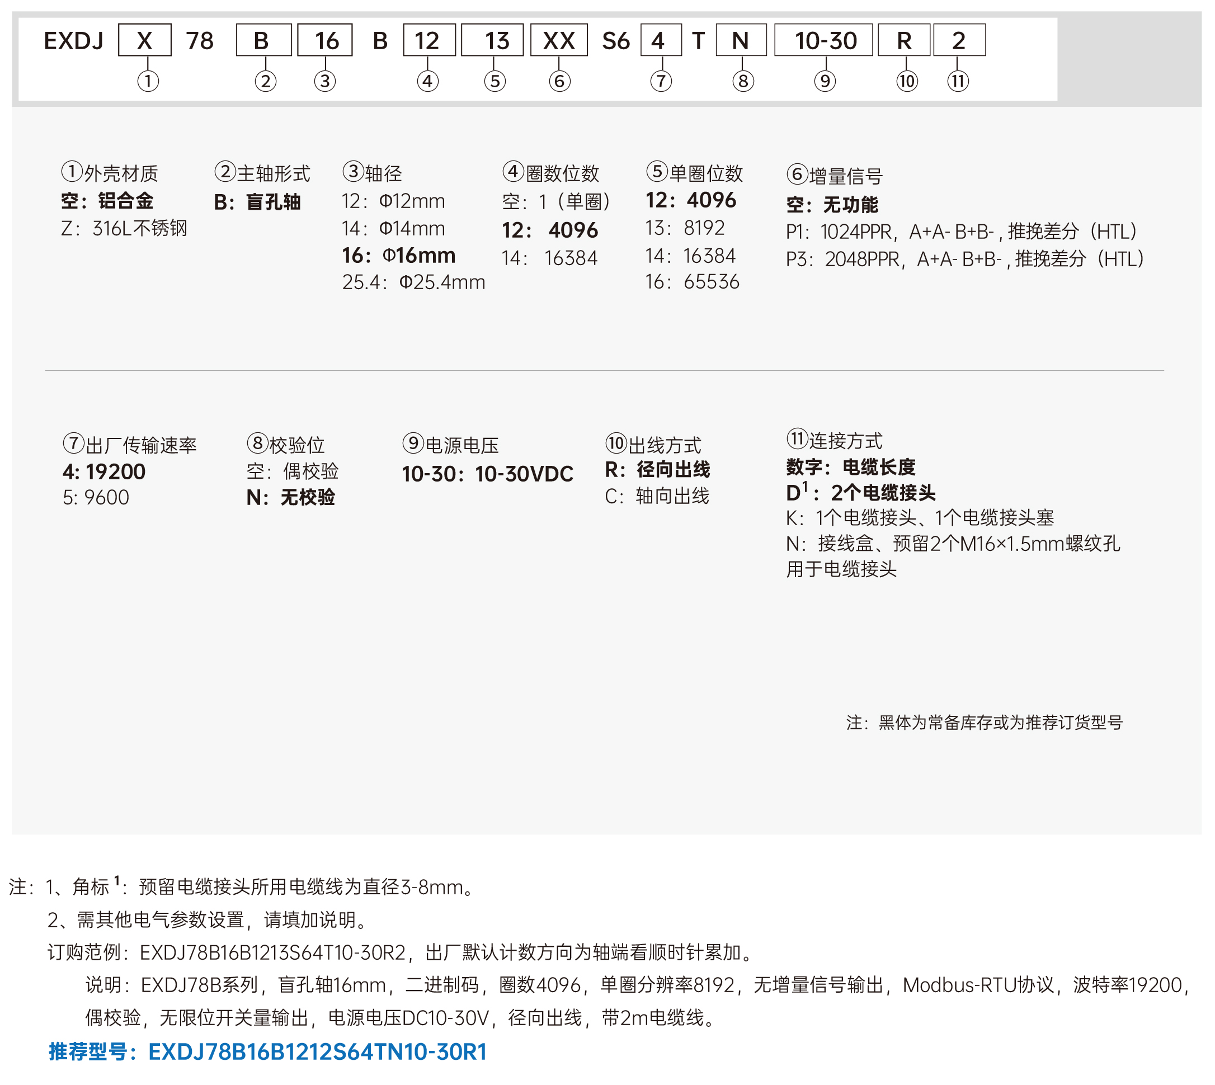Select the Z: 316L不锈钢 housing option
This screenshot has height=1085, width=1215.
pos(124,228)
